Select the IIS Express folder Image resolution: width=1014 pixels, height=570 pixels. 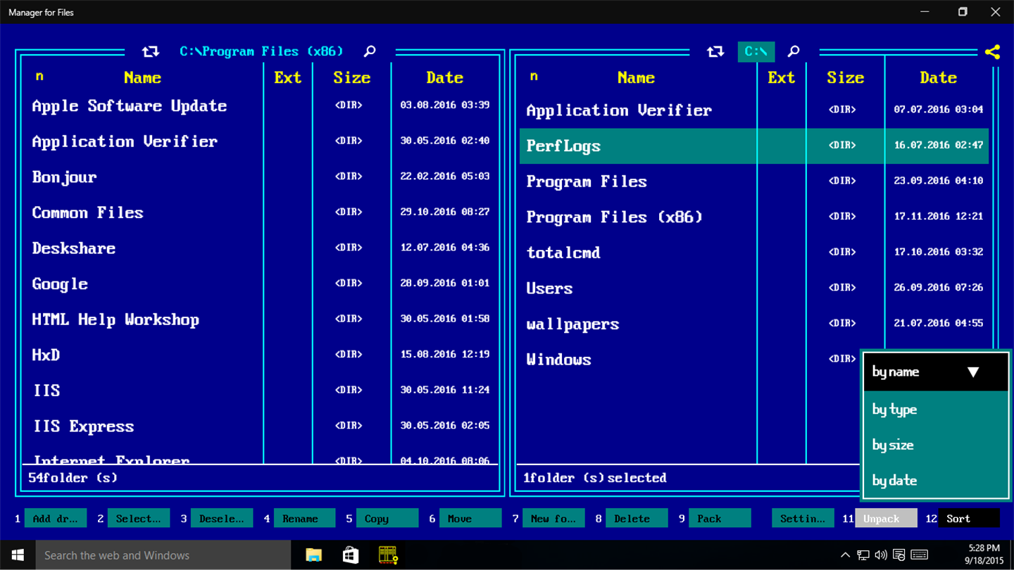tap(261, 426)
